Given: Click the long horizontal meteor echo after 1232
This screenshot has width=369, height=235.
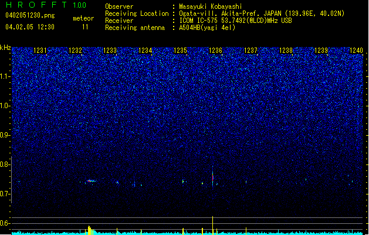Looking at the screenshot, I should [92, 181].
